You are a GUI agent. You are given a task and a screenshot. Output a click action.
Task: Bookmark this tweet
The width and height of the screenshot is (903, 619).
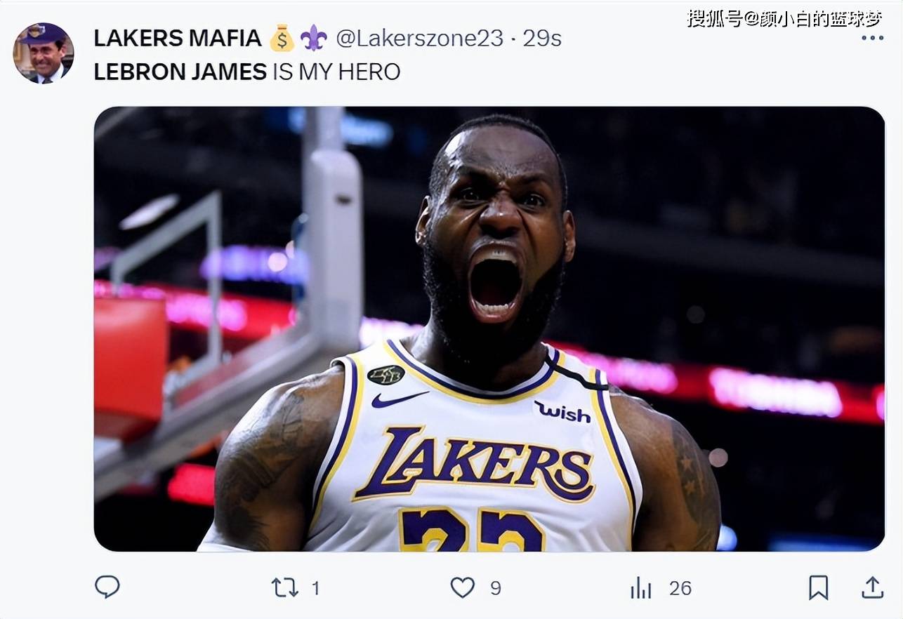click(818, 587)
